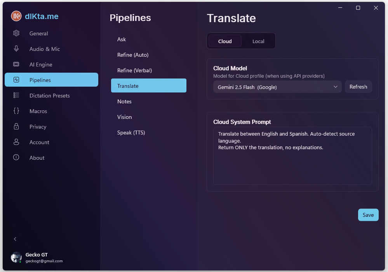Switch to Cloud profile mode
388x272 pixels.
225,41
